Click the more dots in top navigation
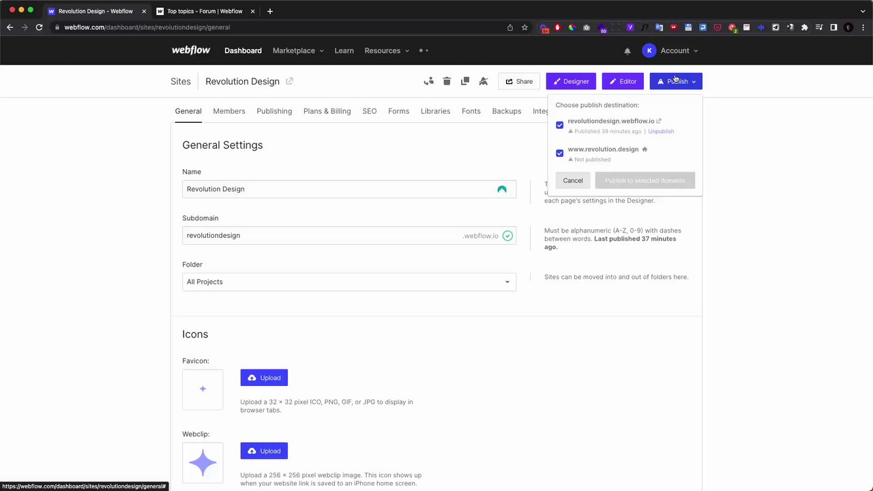 (x=424, y=50)
